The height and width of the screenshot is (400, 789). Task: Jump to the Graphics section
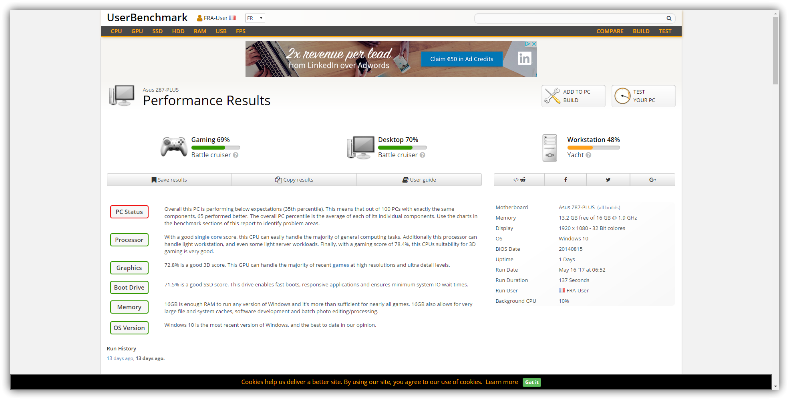[x=129, y=268]
